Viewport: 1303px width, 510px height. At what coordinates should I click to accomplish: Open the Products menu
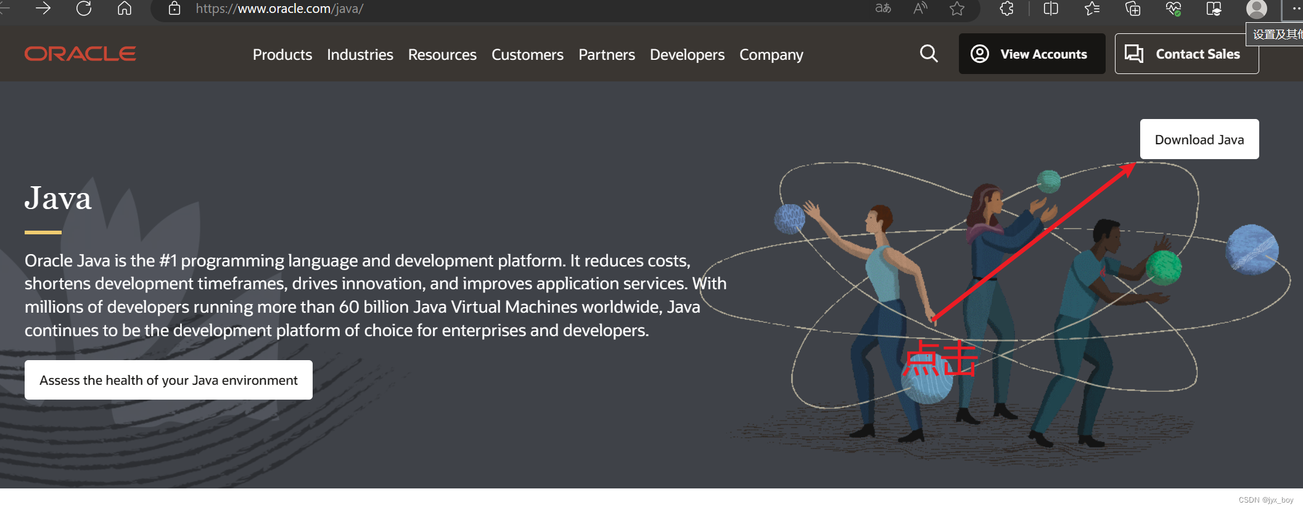[282, 54]
